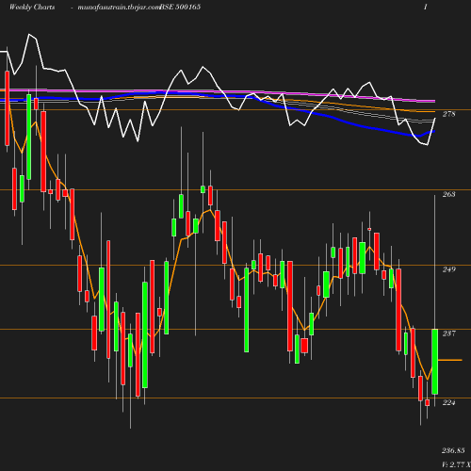This screenshot has height=471, width=471.
Task: Click the 237 price axis label
Action: coord(448,333)
